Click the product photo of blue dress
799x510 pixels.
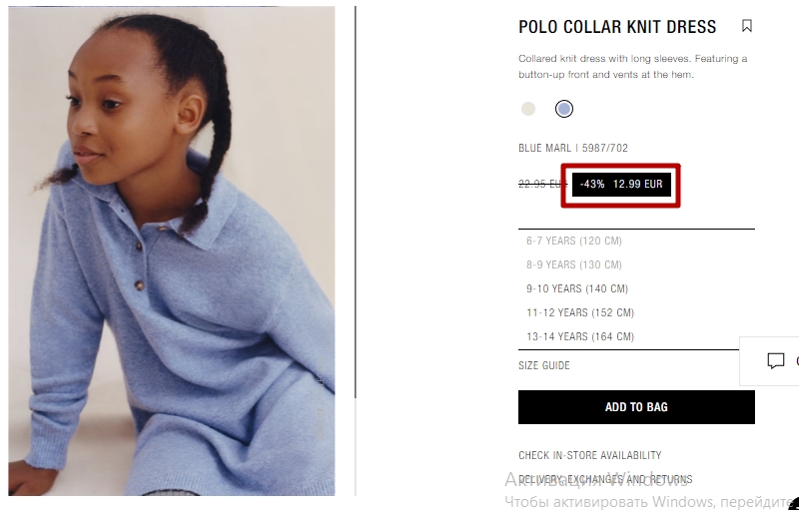172,251
